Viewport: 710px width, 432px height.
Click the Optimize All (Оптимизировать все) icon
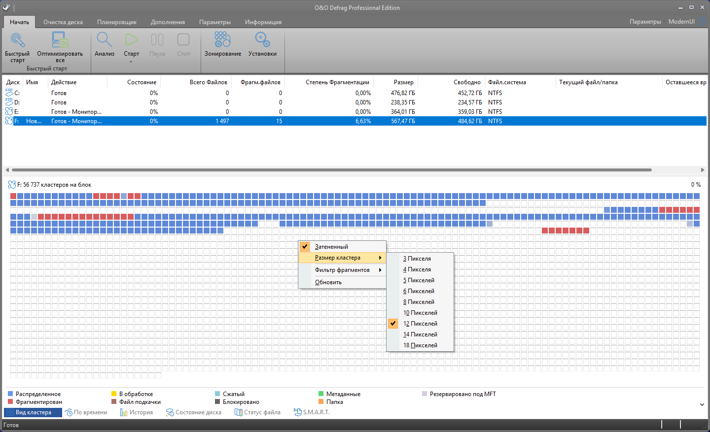pos(60,40)
